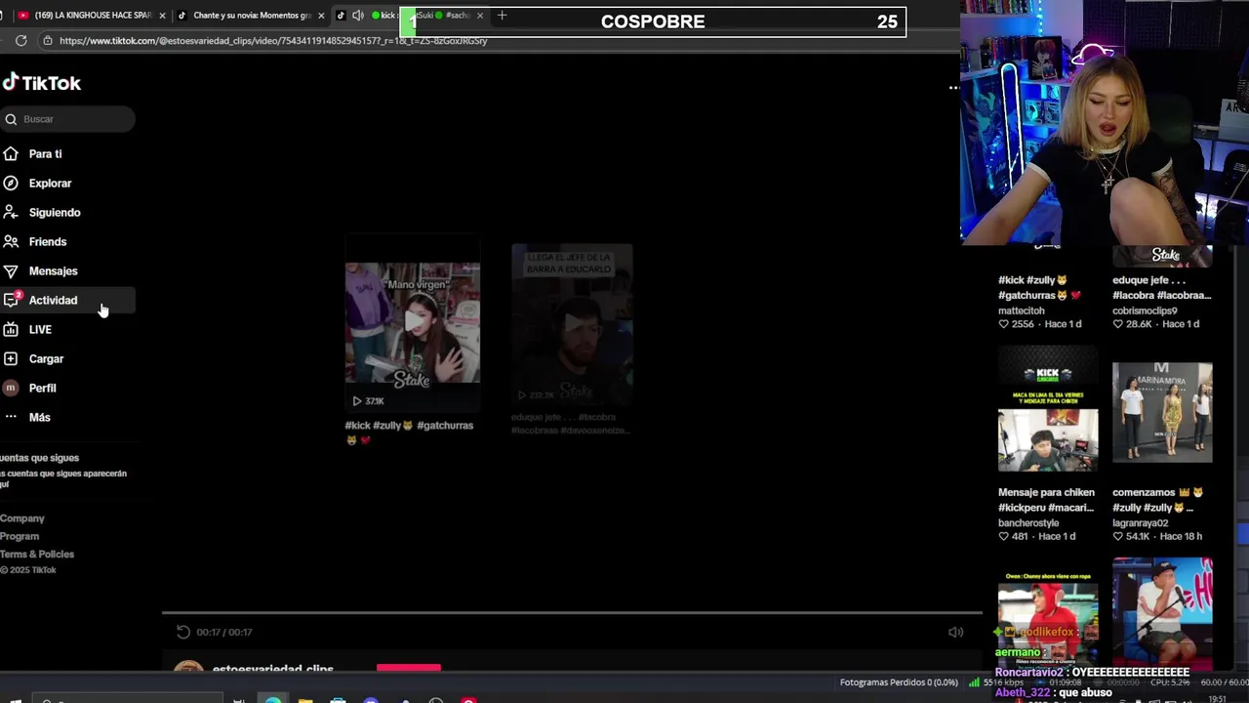Open the Perfil page

tap(42, 389)
